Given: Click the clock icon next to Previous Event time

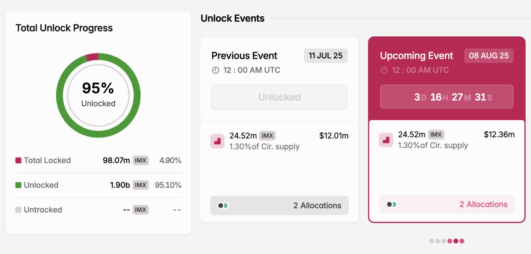Looking at the screenshot, I should pos(215,70).
